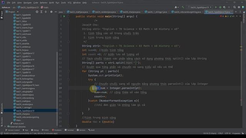Viewport: 246px width, 138px height.
Task: Hide the Project panel with minus icon
Action: pos(56,12)
